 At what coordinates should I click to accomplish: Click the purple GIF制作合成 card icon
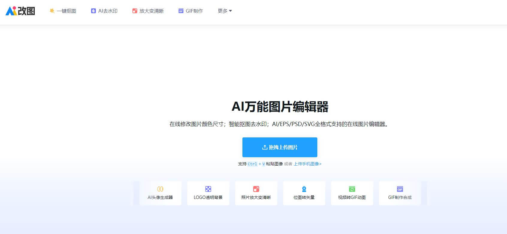400,189
